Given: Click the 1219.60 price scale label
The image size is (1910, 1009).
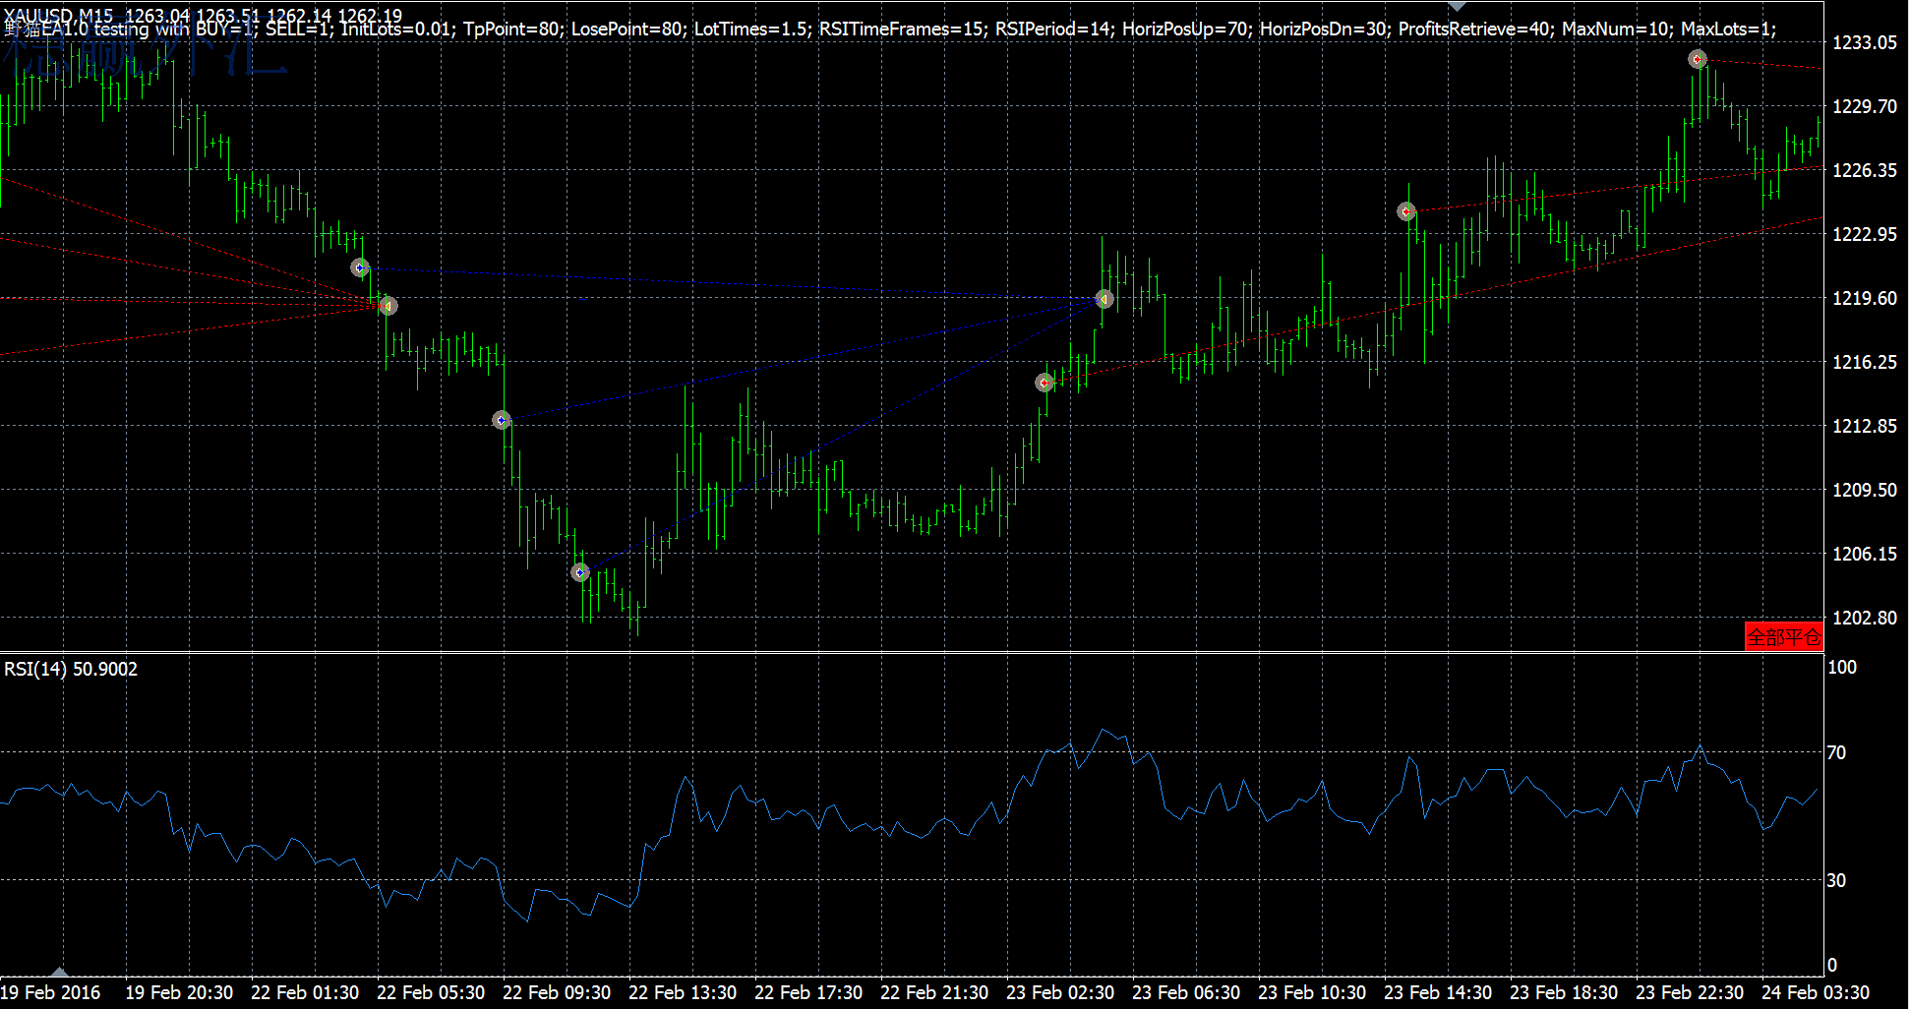Looking at the screenshot, I should click(x=1865, y=298).
